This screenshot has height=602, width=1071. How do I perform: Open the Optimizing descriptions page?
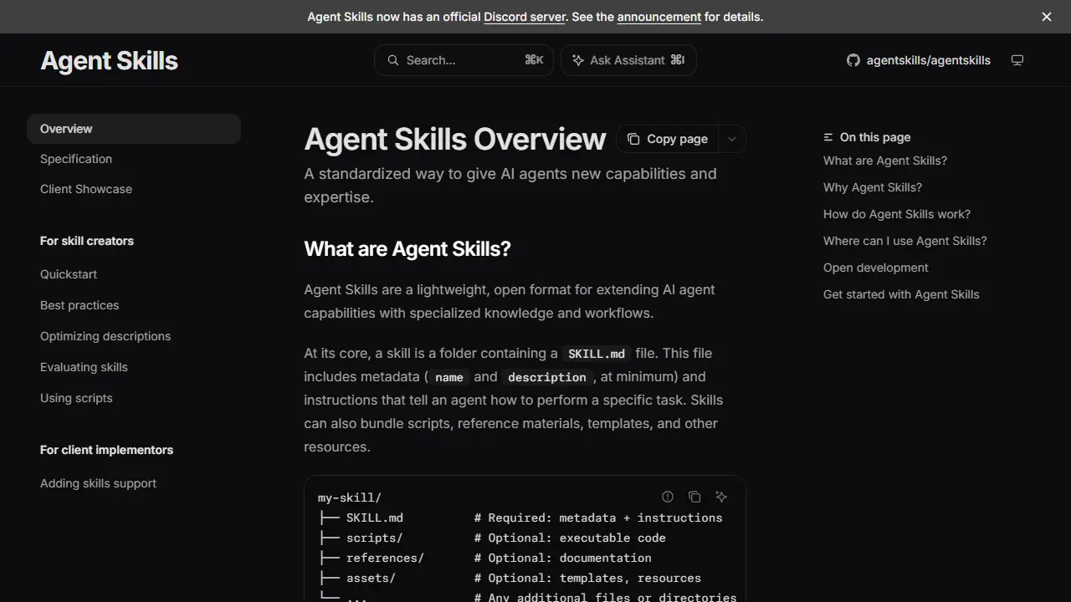tap(105, 336)
